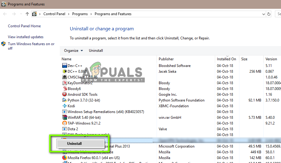Click the DC++ 0.867 program icon
281x163 pixels.
(x=64, y=72)
